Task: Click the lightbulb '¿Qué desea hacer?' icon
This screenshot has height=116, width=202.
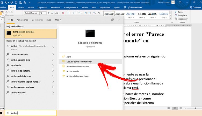Action: point(125,7)
